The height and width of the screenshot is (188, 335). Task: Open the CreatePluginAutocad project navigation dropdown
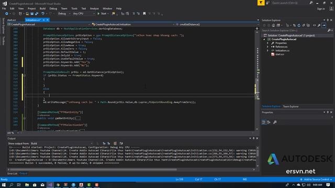point(49,25)
